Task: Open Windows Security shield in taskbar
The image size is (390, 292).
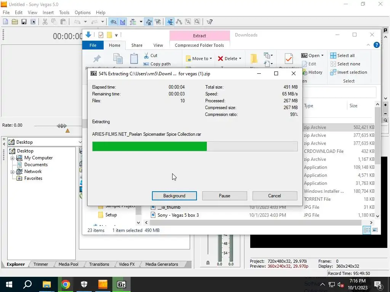Action: click(x=84, y=284)
